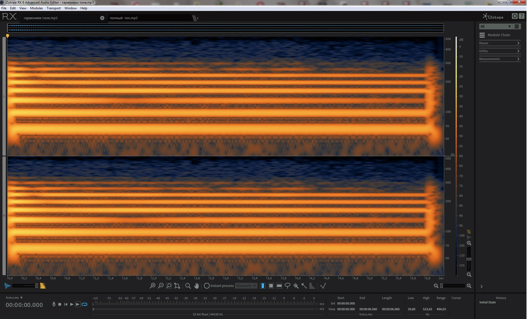The height and width of the screenshot is (319, 527).
Task: Click the play selection button
Action: pos(78,304)
